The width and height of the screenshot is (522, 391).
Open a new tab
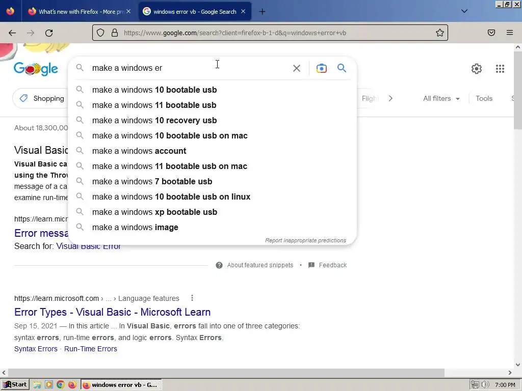262,12
